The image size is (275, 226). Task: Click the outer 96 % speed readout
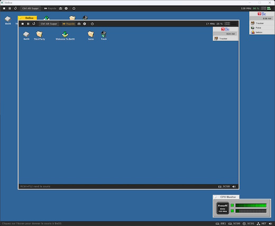[256, 8]
